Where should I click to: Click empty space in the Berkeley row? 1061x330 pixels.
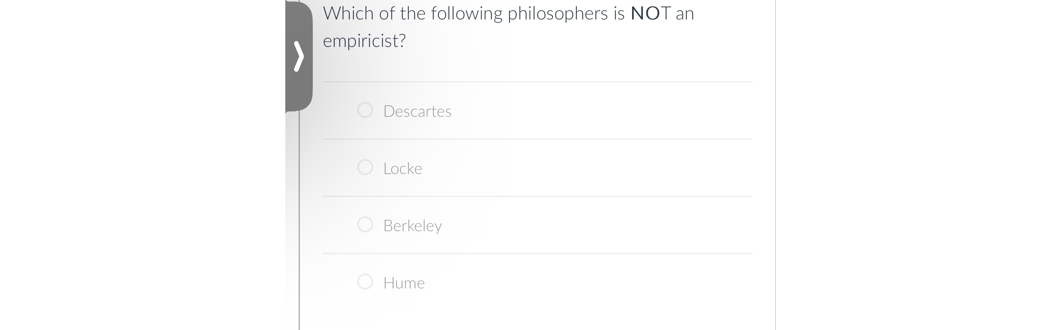coord(597,225)
